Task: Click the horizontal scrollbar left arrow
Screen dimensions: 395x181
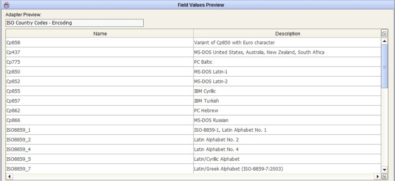Action: (9, 176)
